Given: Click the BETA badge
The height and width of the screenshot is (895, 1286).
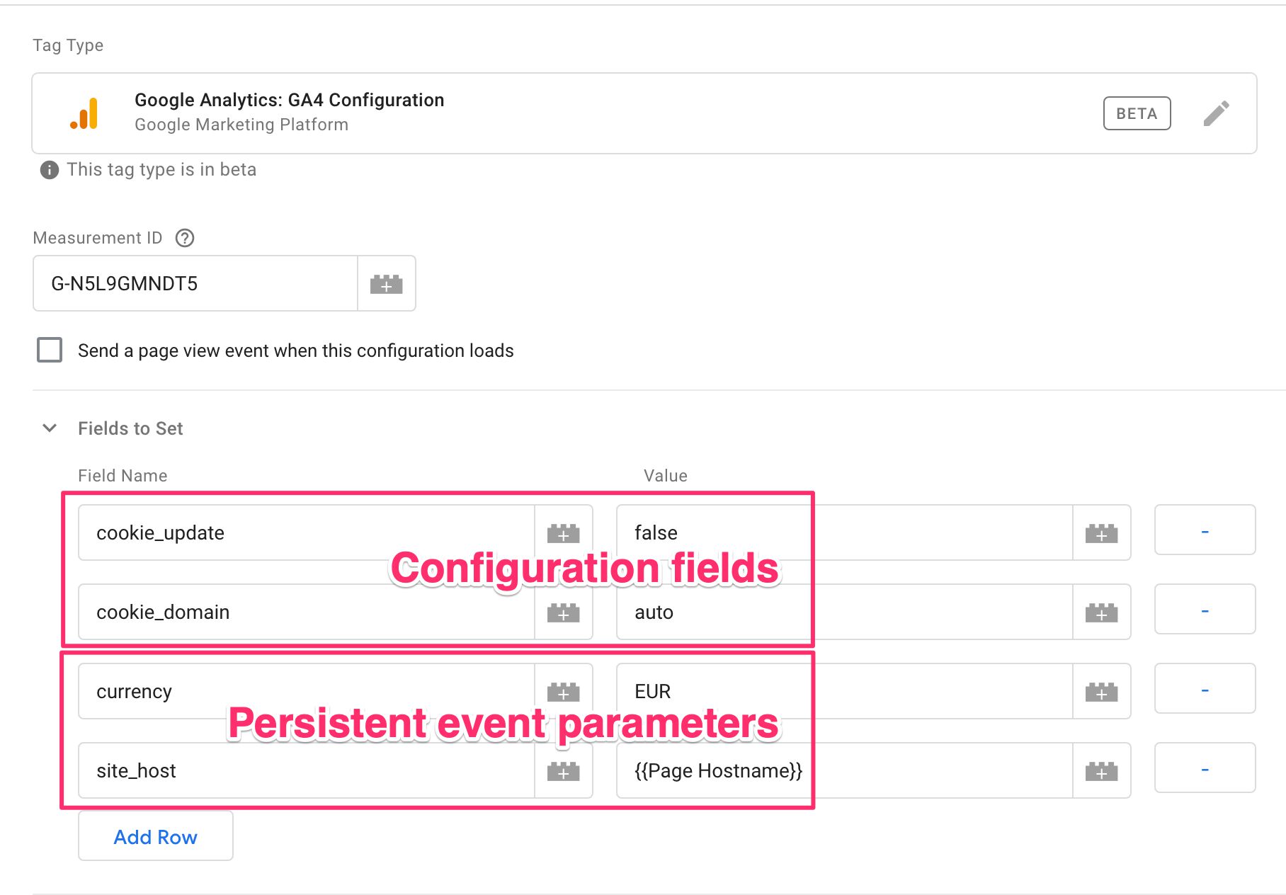Looking at the screenshot, I should [1137, 113].
